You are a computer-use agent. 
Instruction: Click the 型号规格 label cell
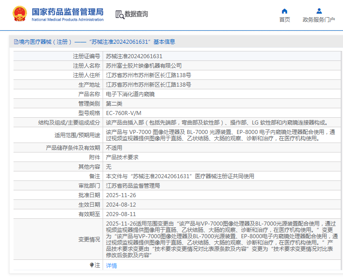[x=58, y=113]
